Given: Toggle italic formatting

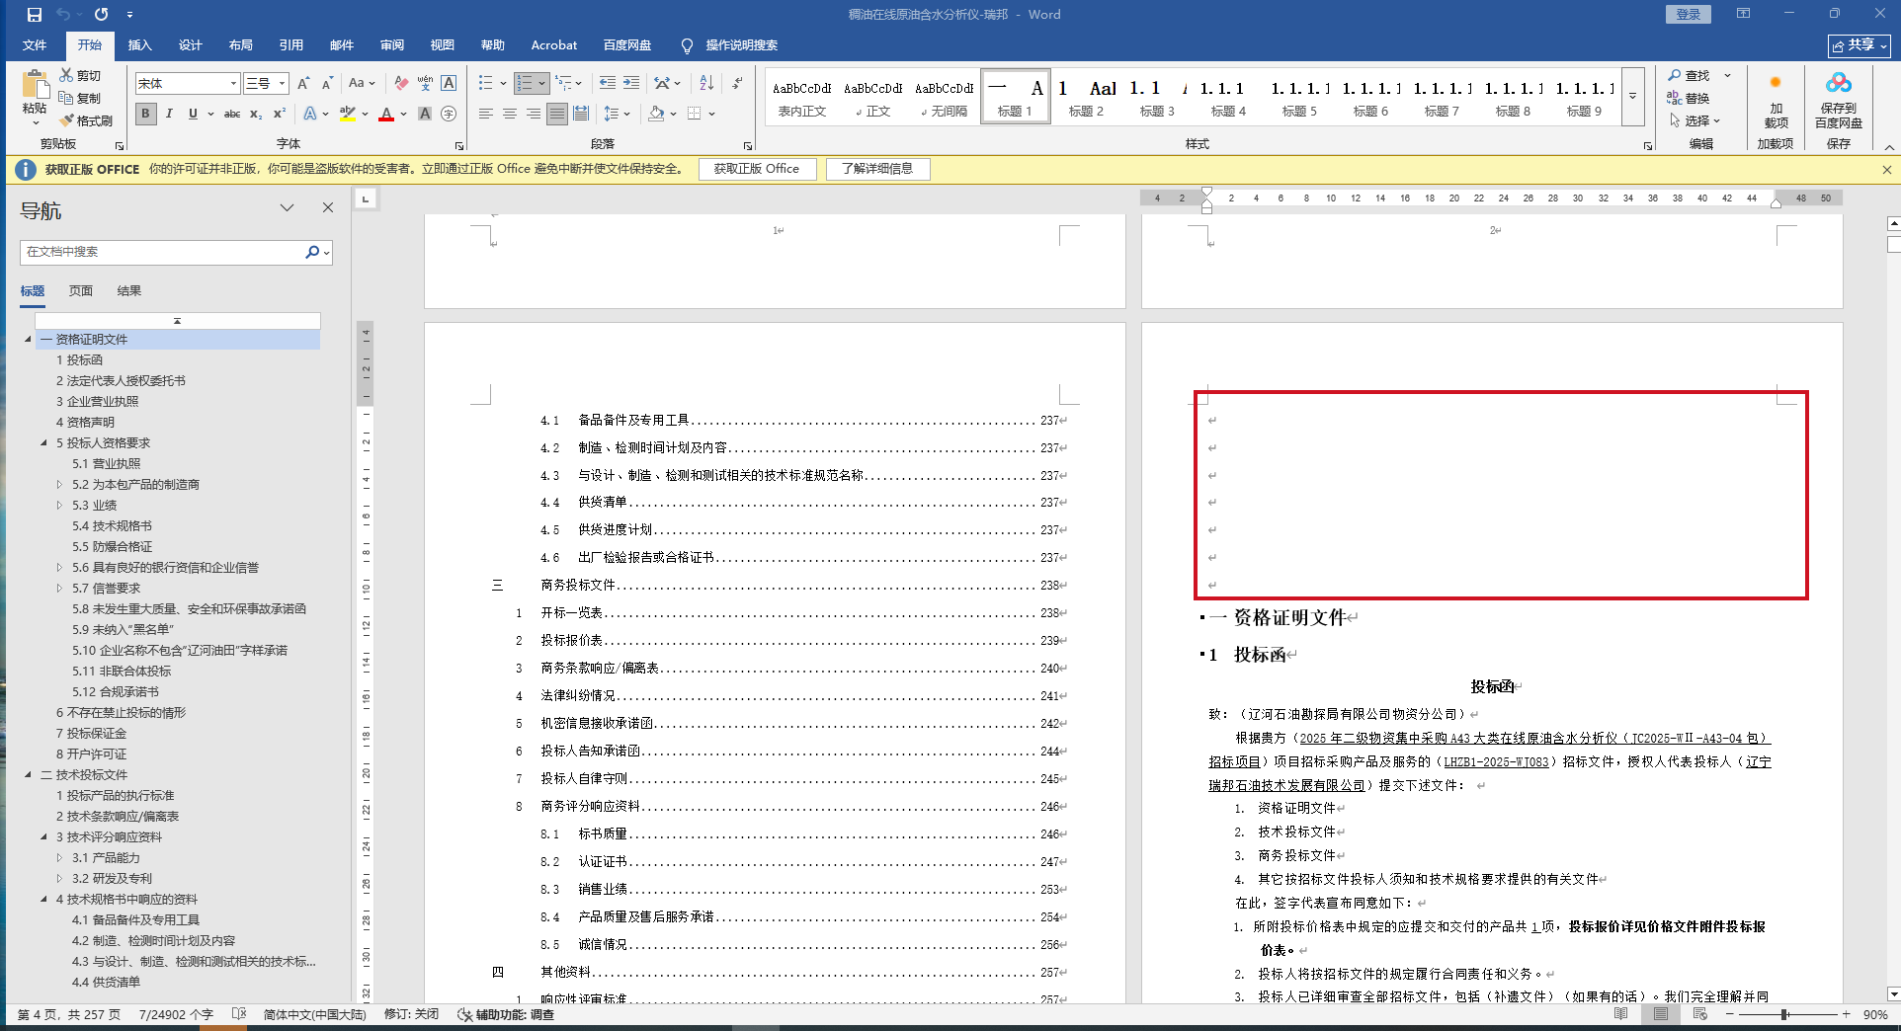Looking at the screenshot, I should [169, 115].
